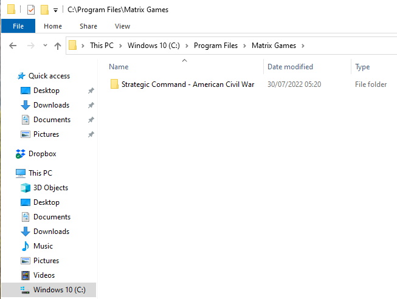Open Music under This PC
This screenshot has height=299, width=397.
click(43, 246)
